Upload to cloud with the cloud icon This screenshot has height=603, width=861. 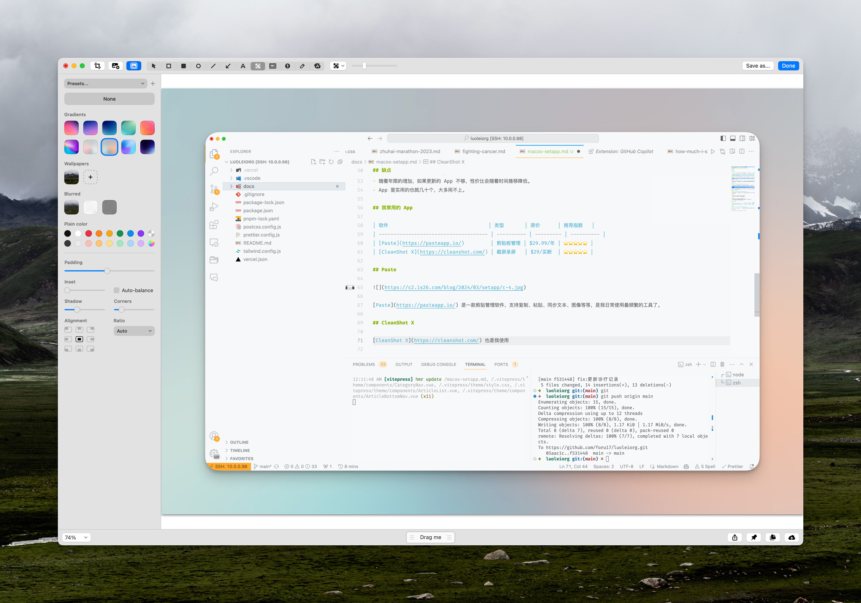792,537
